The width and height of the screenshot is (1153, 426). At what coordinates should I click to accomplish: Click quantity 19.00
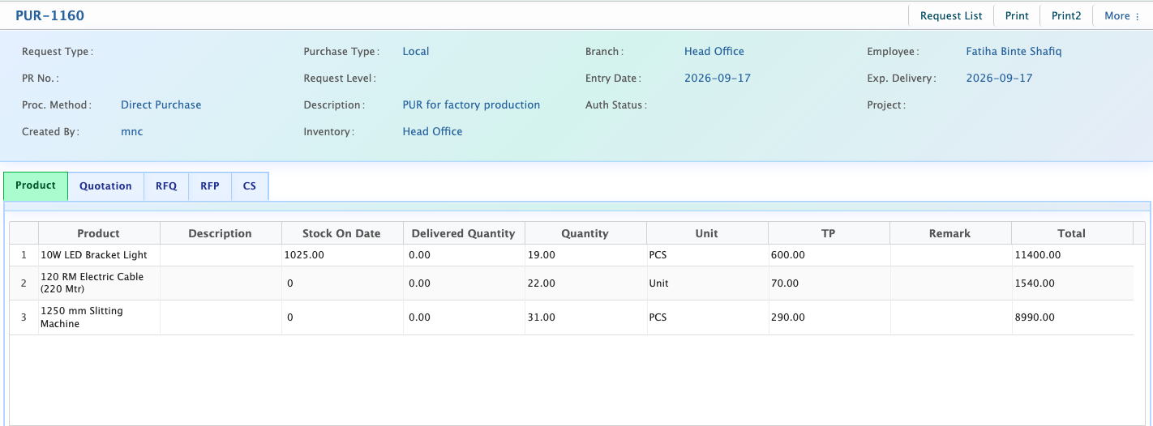tap(542, 255)
